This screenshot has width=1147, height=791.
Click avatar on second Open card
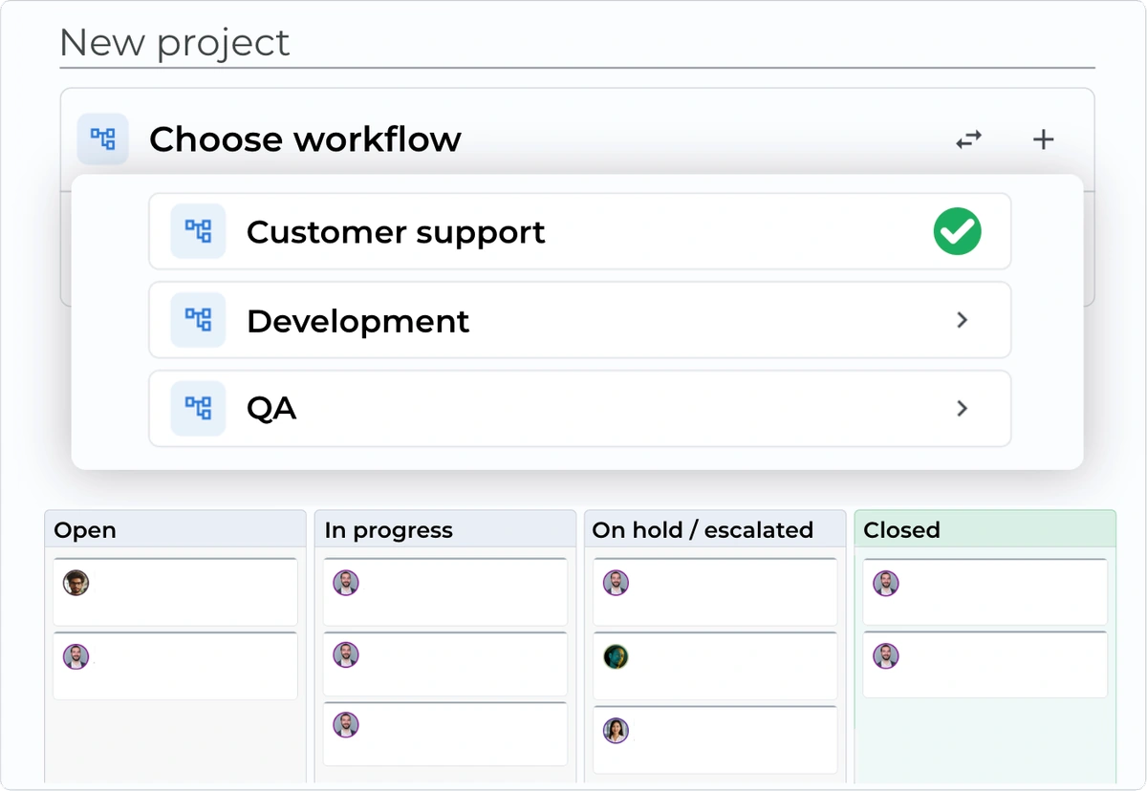(76, 656)
